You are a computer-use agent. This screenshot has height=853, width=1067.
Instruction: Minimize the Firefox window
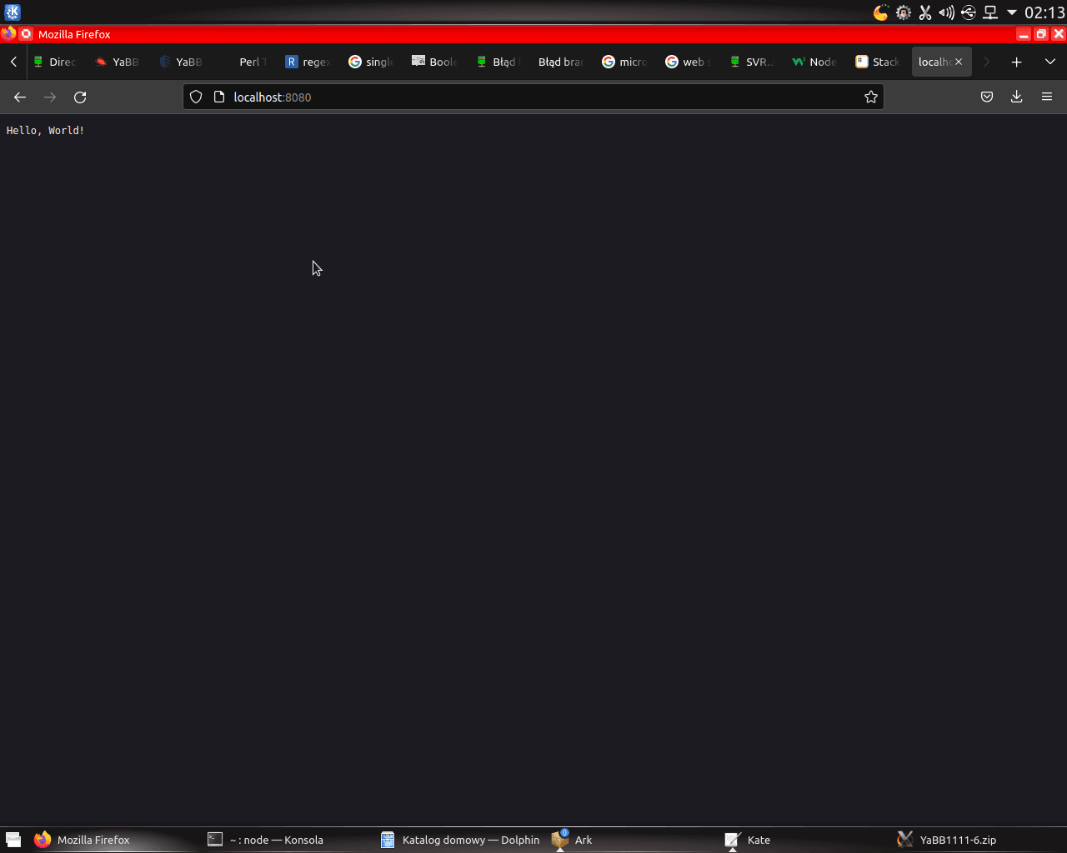1024,34
